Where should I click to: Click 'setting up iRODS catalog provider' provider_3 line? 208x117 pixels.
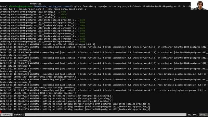(75, 104)
